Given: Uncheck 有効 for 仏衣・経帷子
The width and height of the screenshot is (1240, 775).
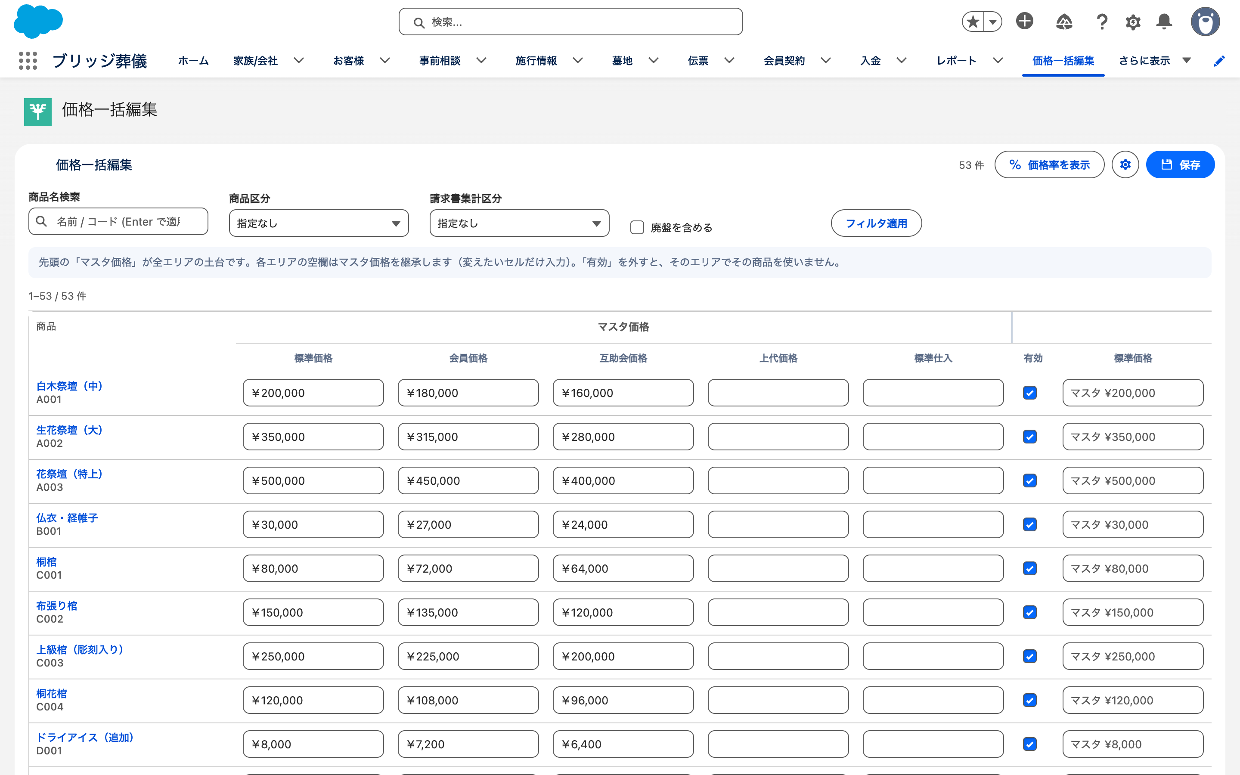Looking at the screenshot, I should click(1030, 524).
